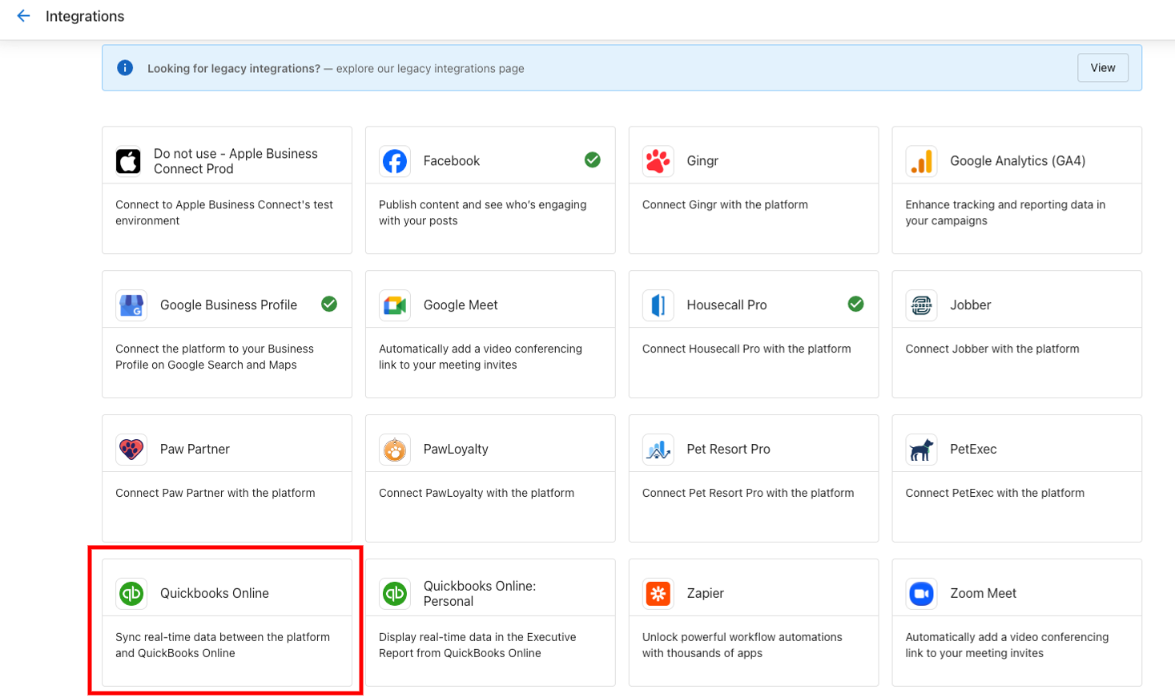Click the Jobber logo icon

click(x=921, y=305)
